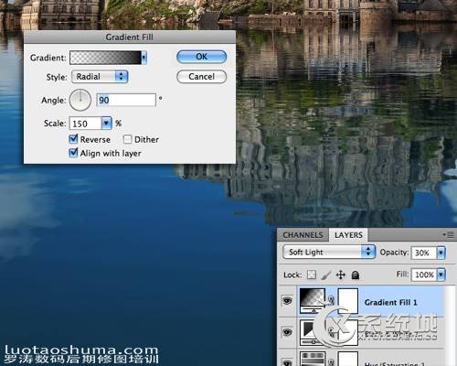Screen dimensions: 457x366
Task: Uncheck Align with layer checkbox
Action: (73, 153)
